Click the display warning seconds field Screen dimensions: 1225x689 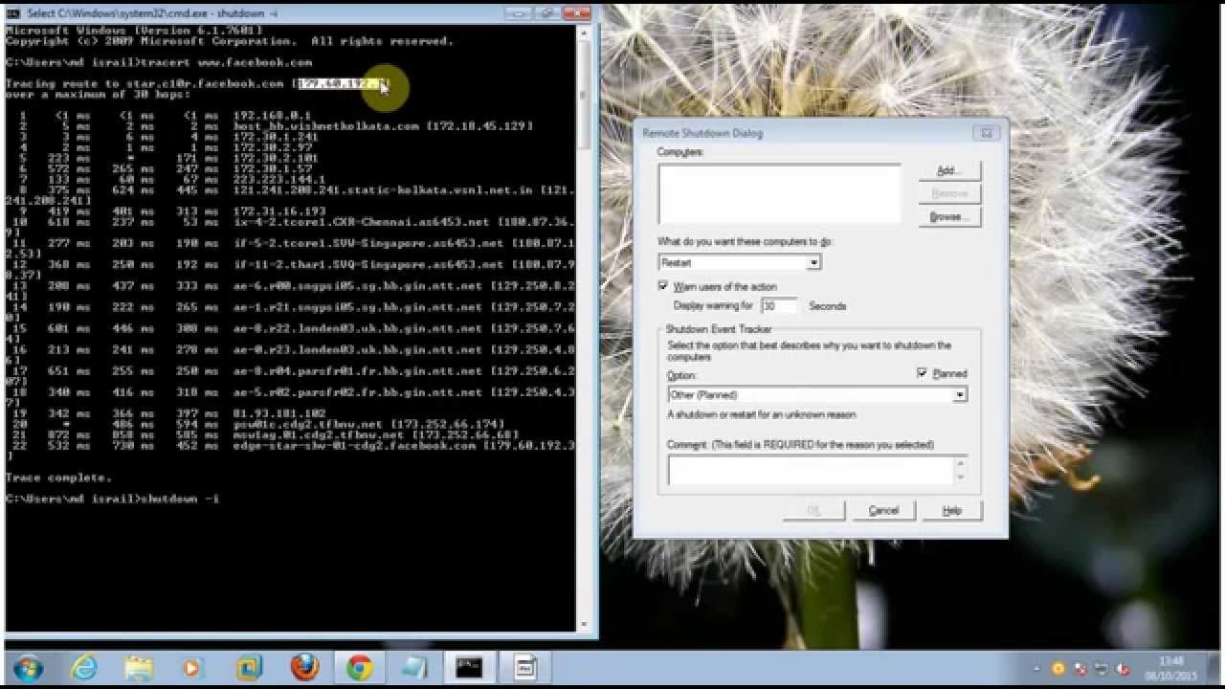(778, 306)
